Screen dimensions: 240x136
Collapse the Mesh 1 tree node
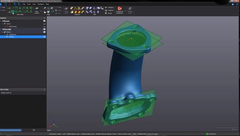click(x=3, y=32)
